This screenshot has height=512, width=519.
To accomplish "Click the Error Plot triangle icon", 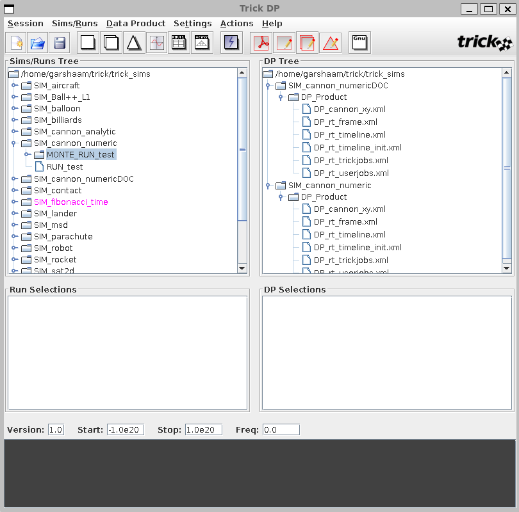I will 134,43.
